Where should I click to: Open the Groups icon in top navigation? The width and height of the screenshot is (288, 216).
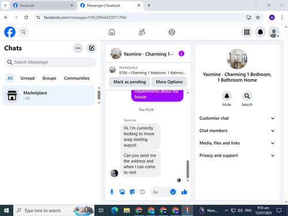click(x=172, y=32)
